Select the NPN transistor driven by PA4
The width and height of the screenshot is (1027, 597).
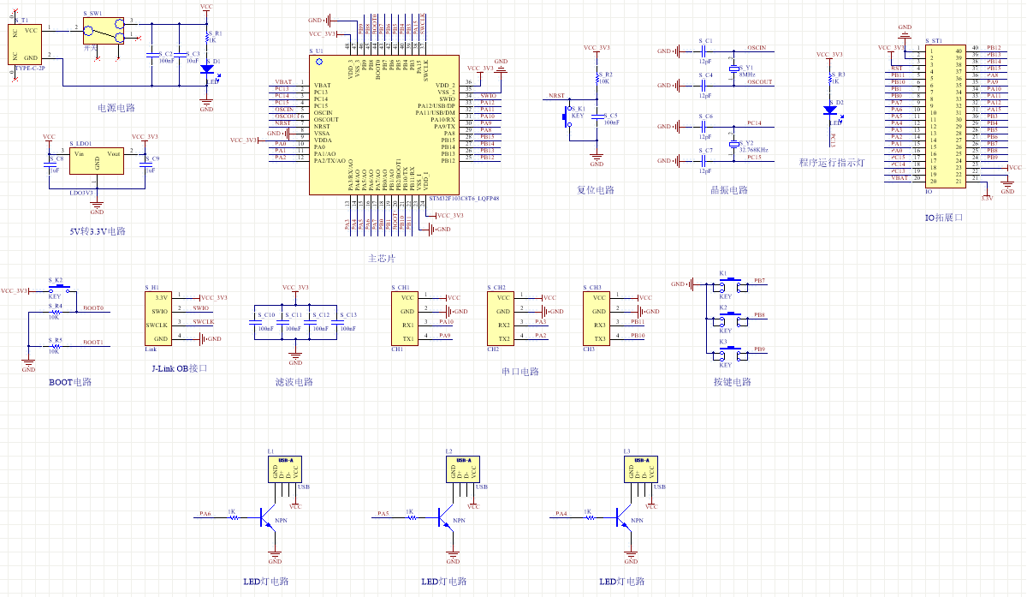(x=624, y=517)
